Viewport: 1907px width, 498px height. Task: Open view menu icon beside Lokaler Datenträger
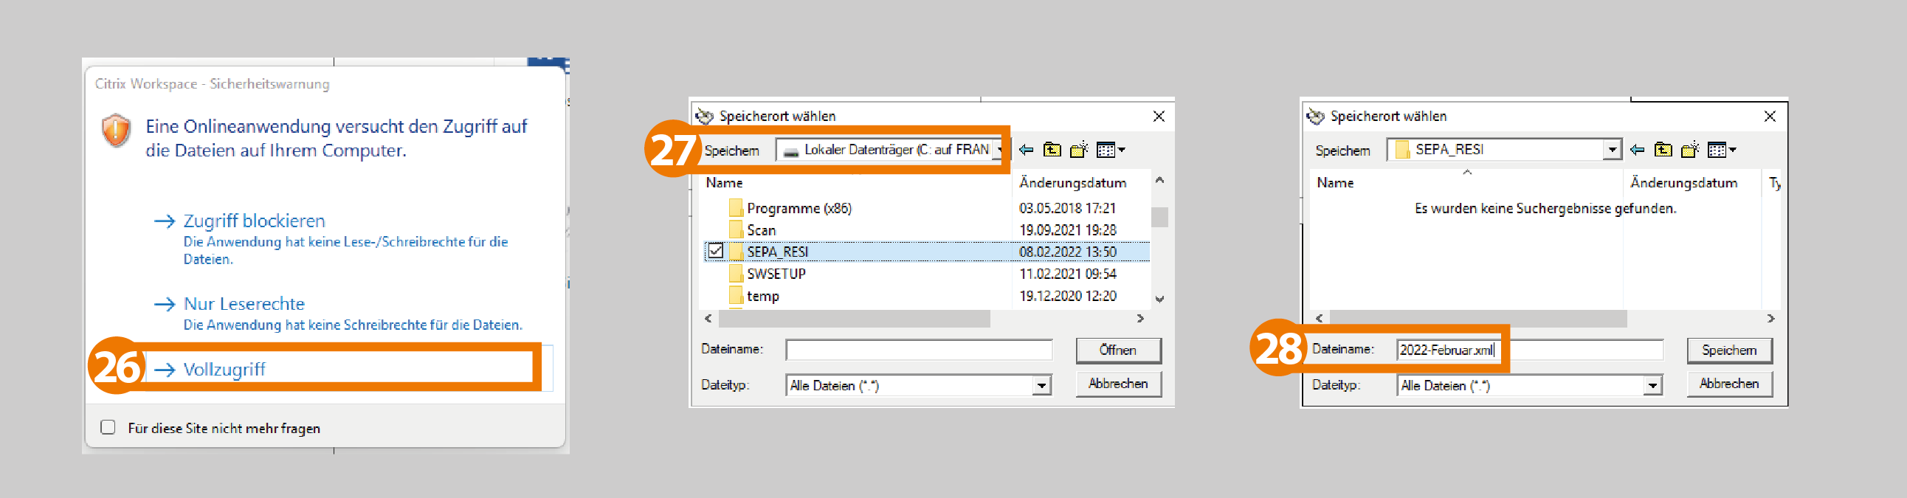pos(1110,151)
